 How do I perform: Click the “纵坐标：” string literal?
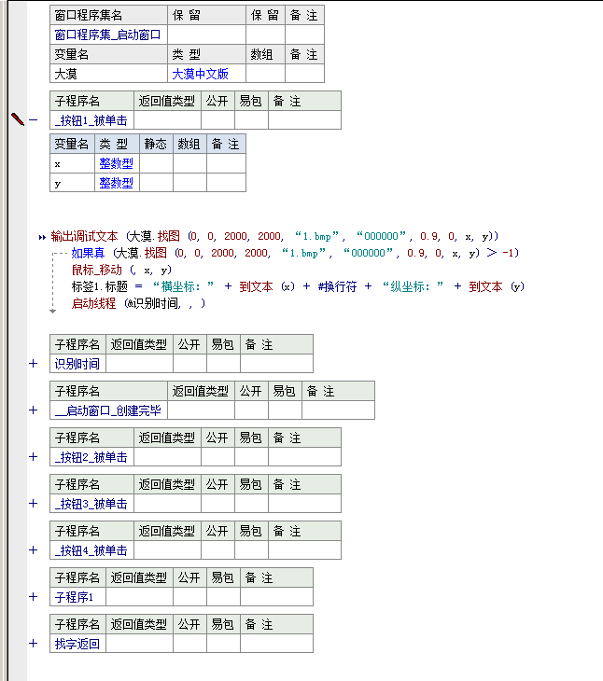pos(413,286)
